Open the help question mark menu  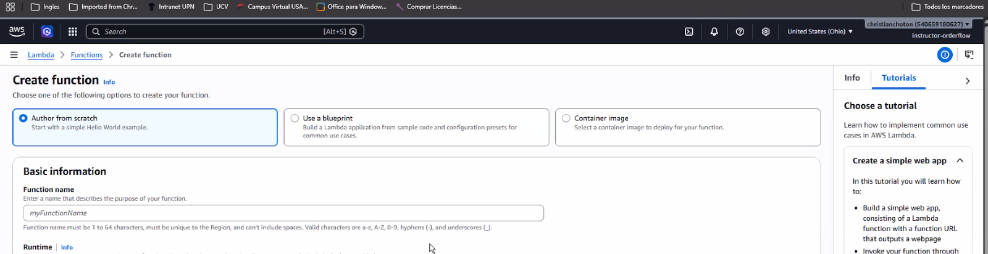point(740,31)
